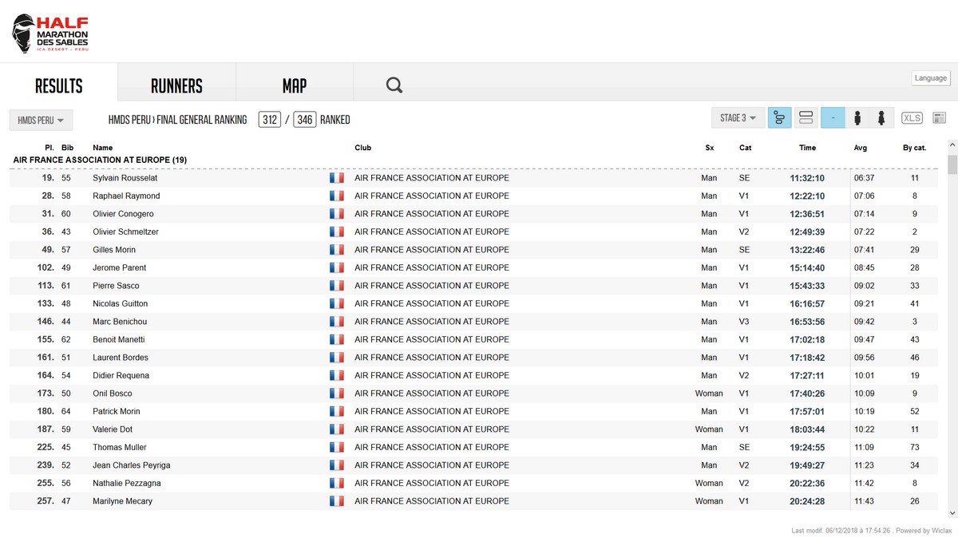
Task: Open runner Jerome Parent
Action: point(119,267)
